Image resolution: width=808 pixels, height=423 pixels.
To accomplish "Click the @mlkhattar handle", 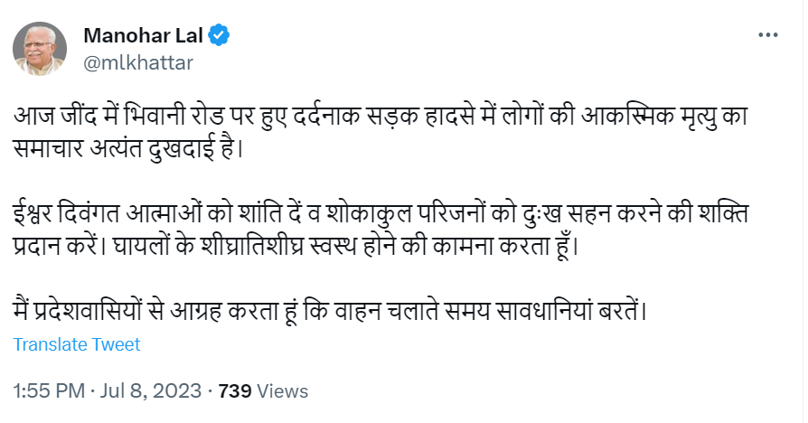I will pyautogui.click(x=137, y=62).
